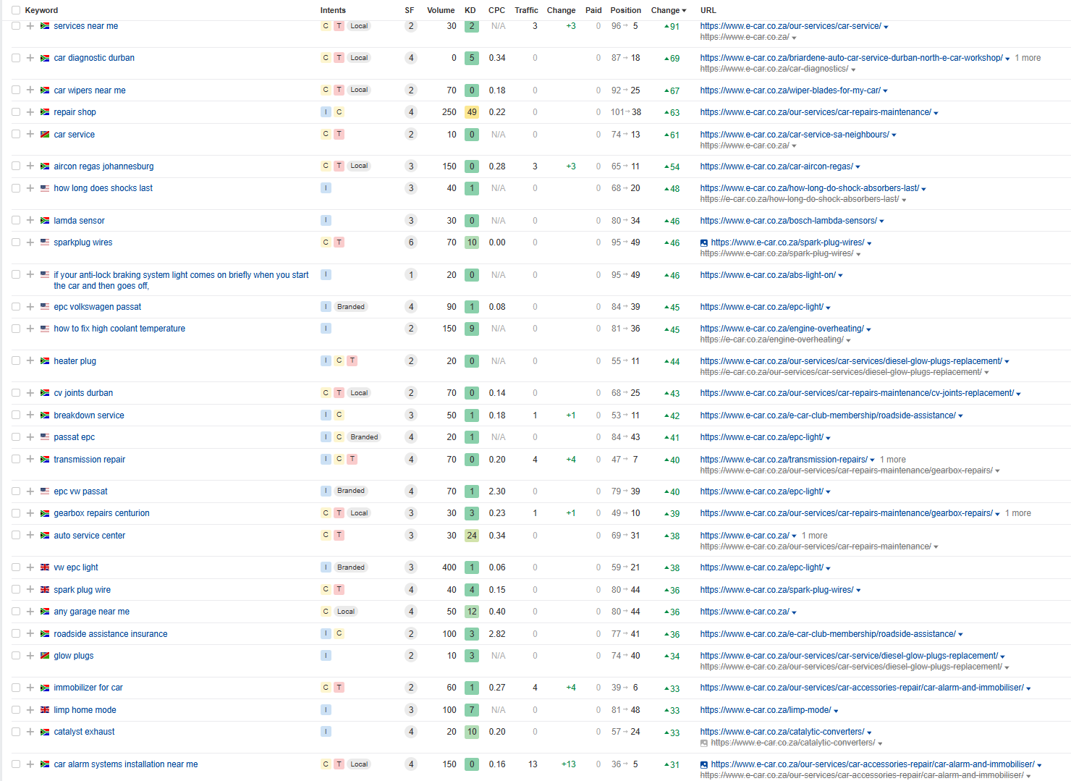Click the blue SERP icon before the spark-plug-wires URL
The width and height of the screenshot is (1071, 781).
(704, 243)
